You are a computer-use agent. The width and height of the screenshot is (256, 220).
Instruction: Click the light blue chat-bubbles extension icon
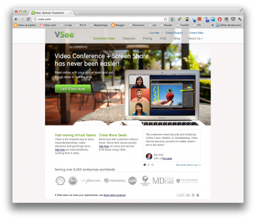tap(213, 19)
